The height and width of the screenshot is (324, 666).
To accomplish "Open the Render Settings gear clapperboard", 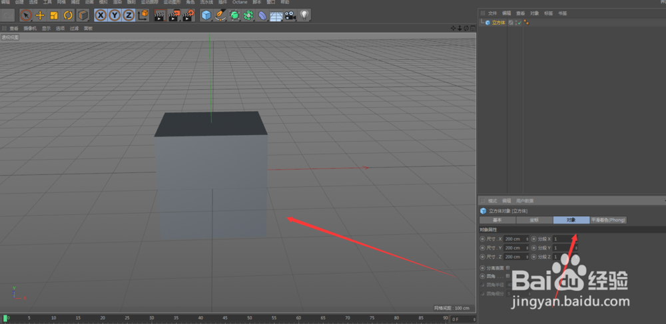I will [x=188, y=16].
